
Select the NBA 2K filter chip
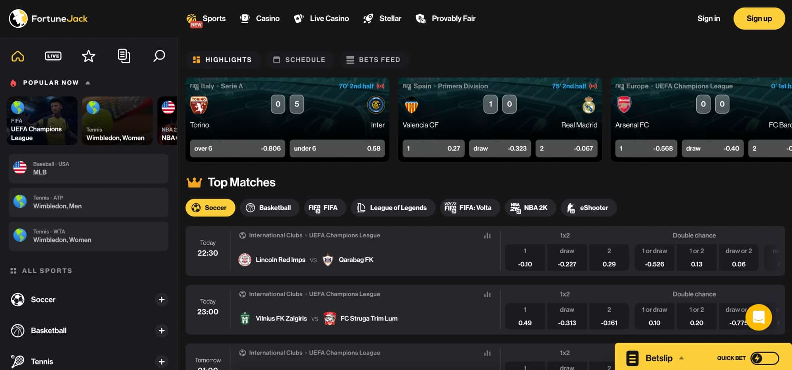[x=530, y=208]
